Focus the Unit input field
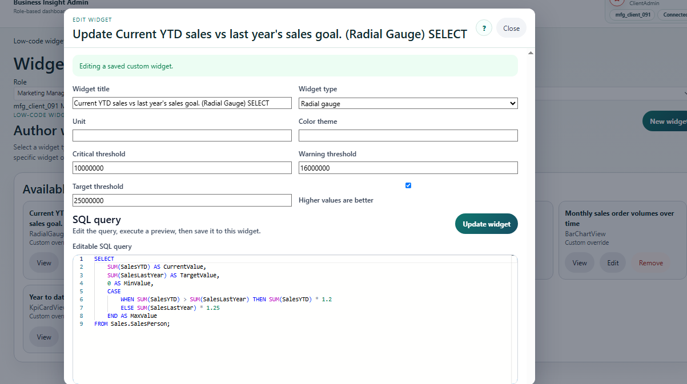The image size is (687, 384). [x=182, y=135]
